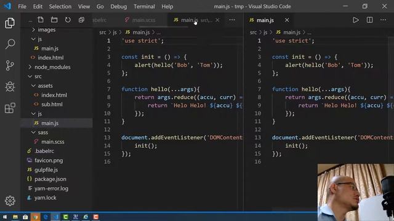Open more actions for right editor group
Screen dimensions: 394x221
click(x=383, y=20)
